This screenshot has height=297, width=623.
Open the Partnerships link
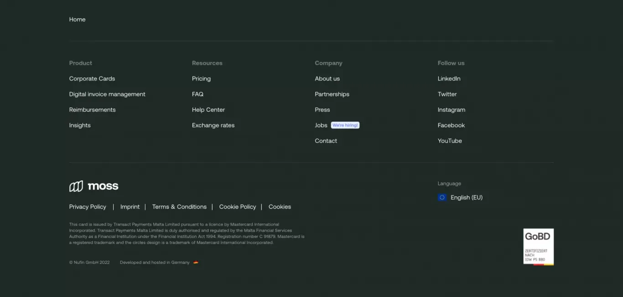(332, 94)
